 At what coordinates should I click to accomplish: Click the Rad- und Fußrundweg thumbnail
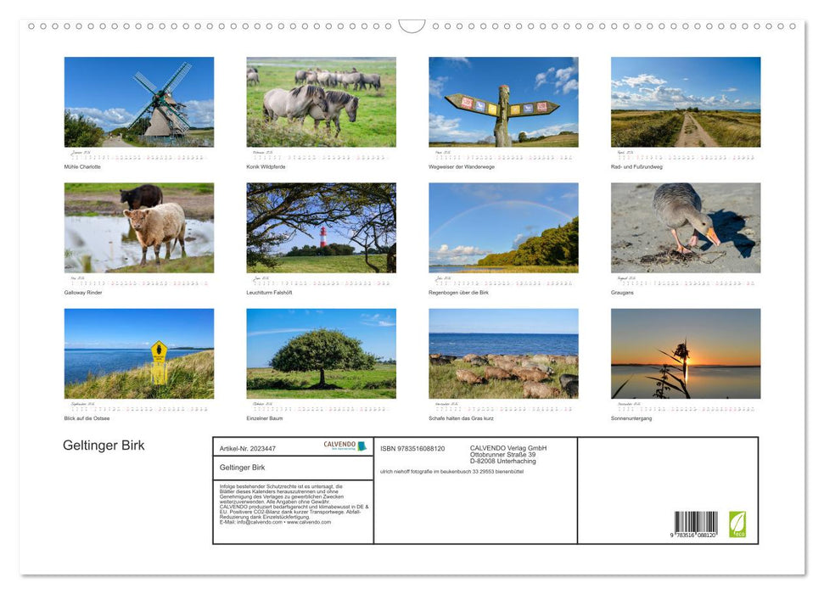click(x=685, y=101)
